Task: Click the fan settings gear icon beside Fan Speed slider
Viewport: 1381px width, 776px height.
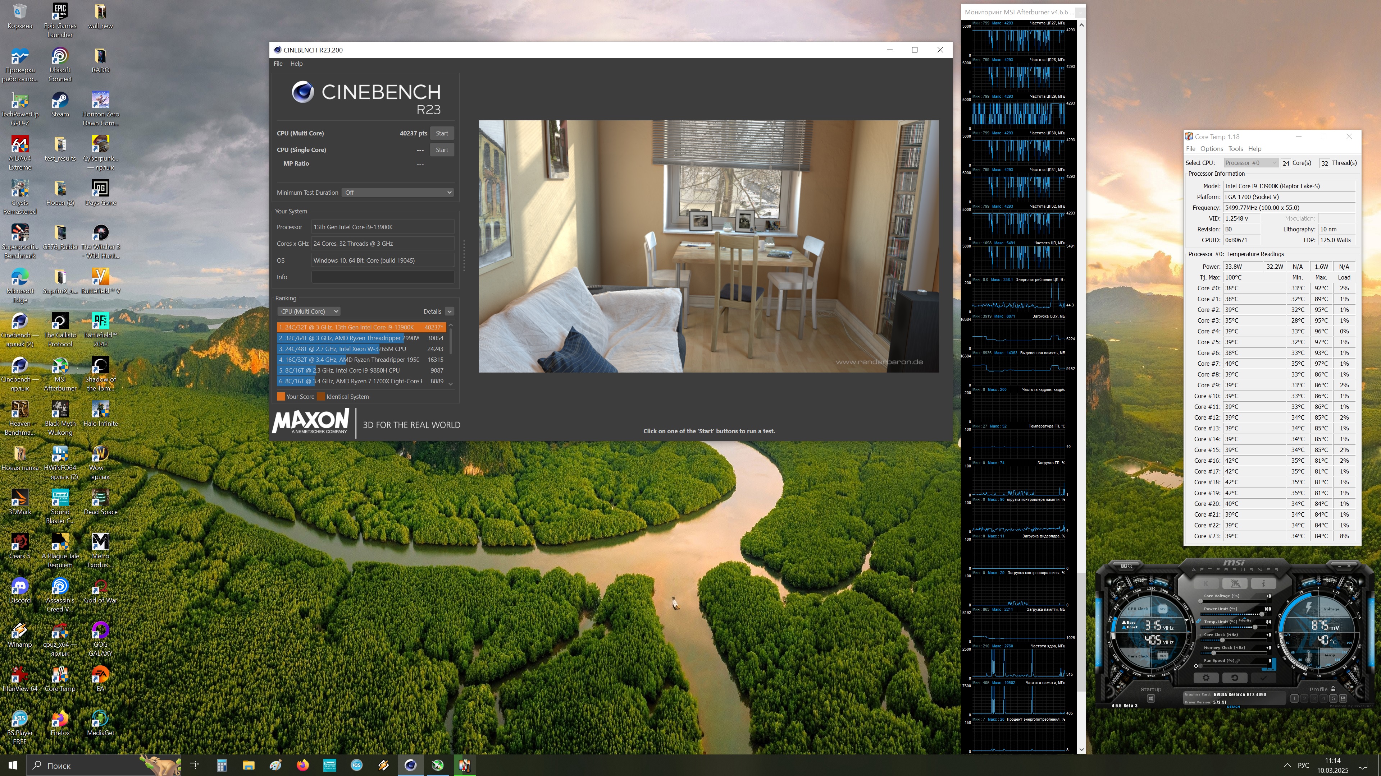Action: tap(1196, 666)
